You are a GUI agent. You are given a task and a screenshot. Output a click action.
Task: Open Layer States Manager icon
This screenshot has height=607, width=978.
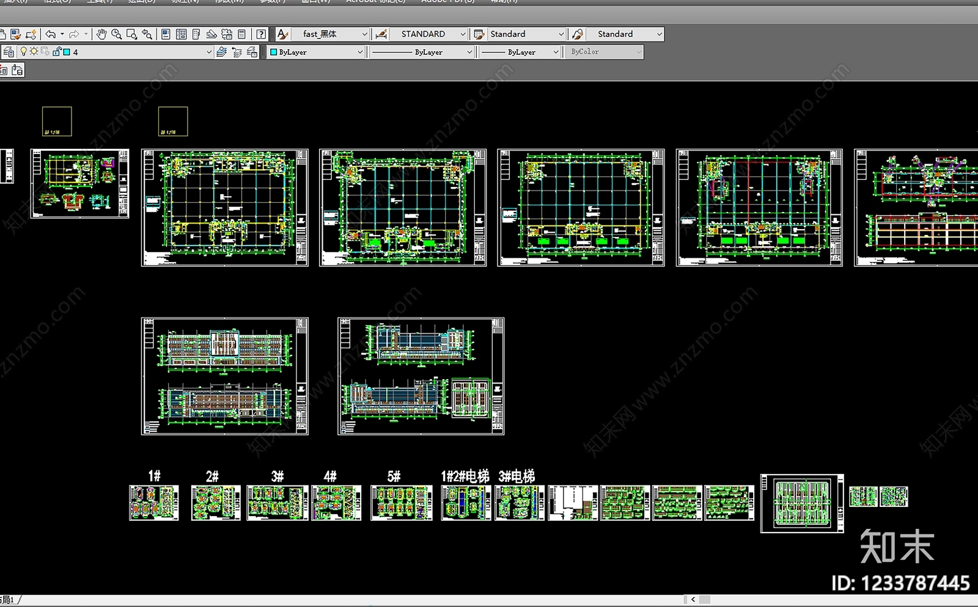[252, 52]
